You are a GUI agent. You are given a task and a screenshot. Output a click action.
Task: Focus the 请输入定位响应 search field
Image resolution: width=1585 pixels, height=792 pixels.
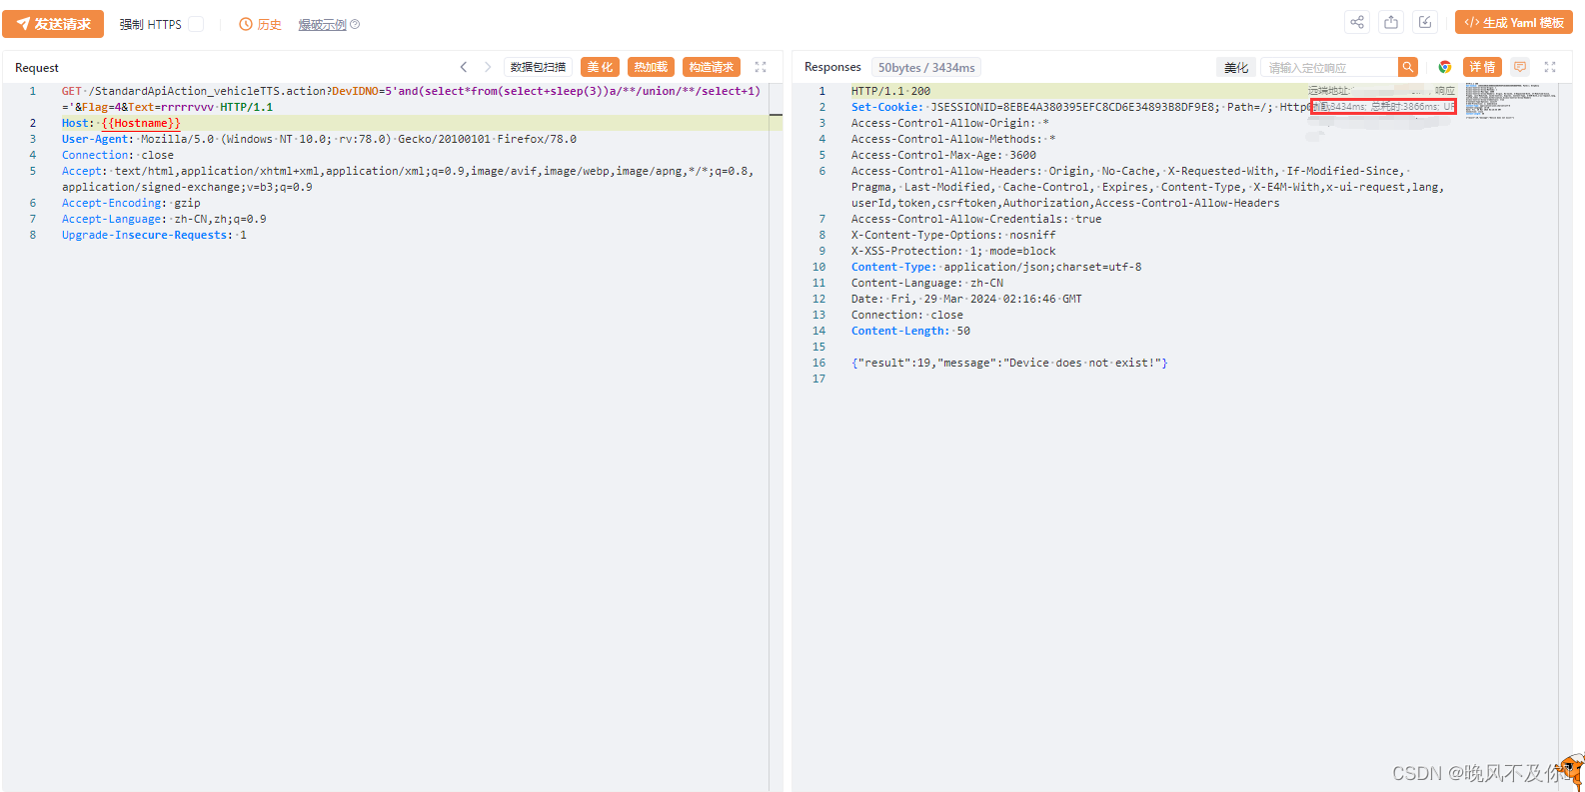click(1329, 67)
